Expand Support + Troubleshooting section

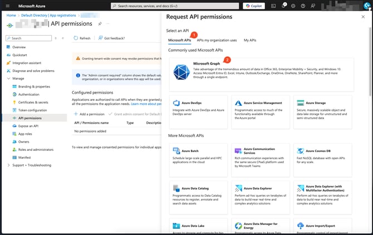(x=9, y=165)
